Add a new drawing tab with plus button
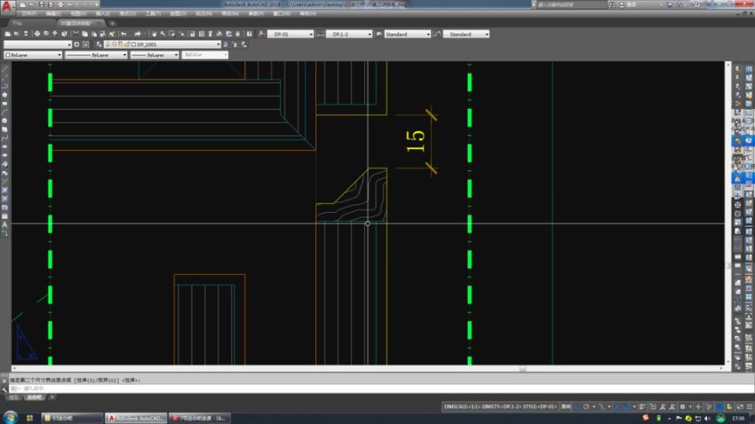Screen dimensions: 755x424 [113, 22]
